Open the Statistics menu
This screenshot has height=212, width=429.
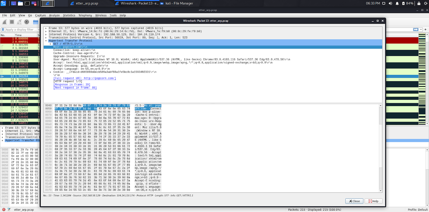pos(69,15)
